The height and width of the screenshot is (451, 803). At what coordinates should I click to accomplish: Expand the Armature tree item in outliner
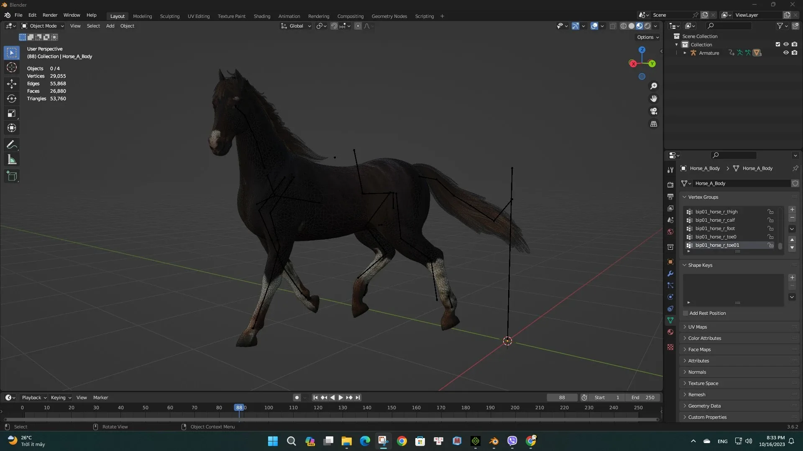click(x=685, y=53)
